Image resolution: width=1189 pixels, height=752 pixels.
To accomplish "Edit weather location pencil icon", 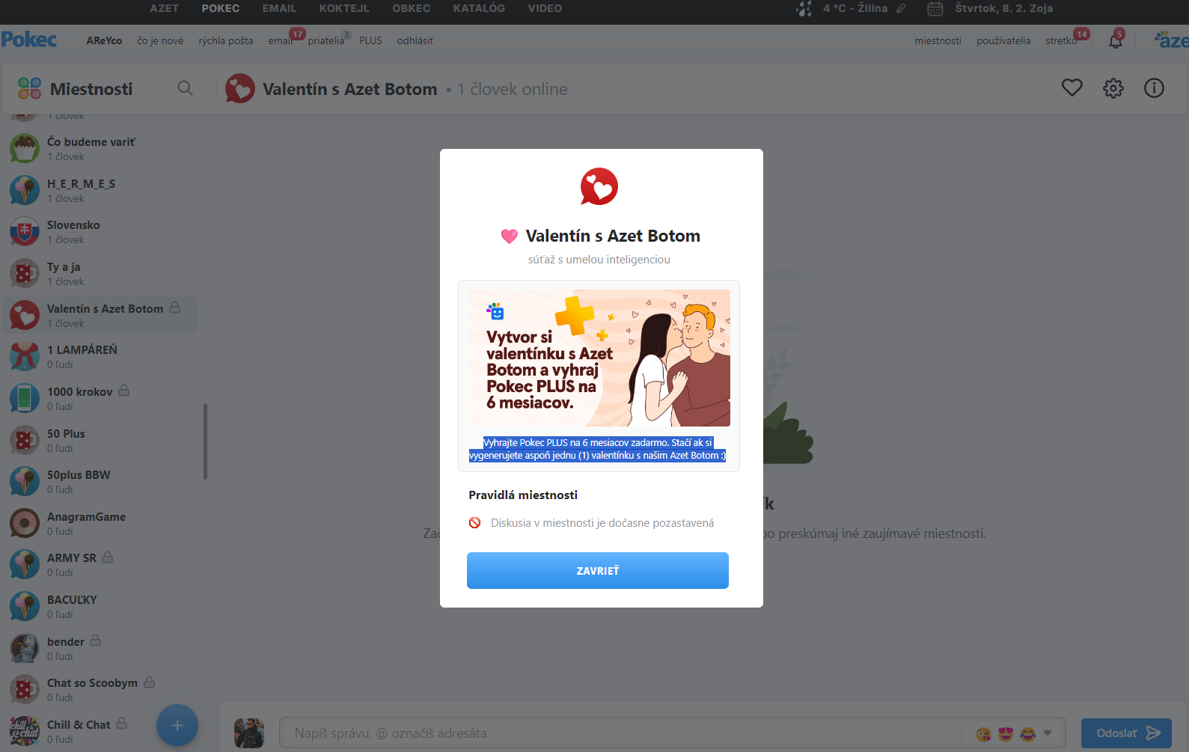I will coord(901,8).
